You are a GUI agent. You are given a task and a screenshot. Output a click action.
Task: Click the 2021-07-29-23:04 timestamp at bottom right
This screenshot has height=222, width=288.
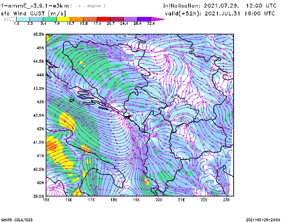coord(263,219)
